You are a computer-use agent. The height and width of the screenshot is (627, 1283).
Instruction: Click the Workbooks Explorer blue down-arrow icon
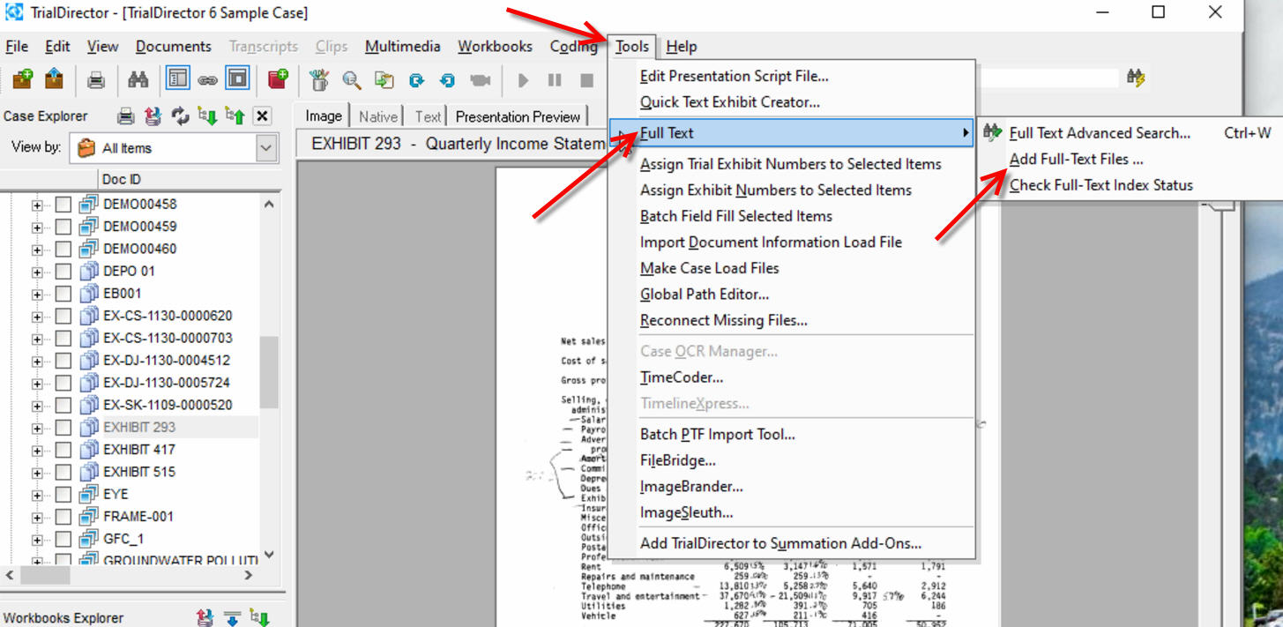[x=232, y=618]
